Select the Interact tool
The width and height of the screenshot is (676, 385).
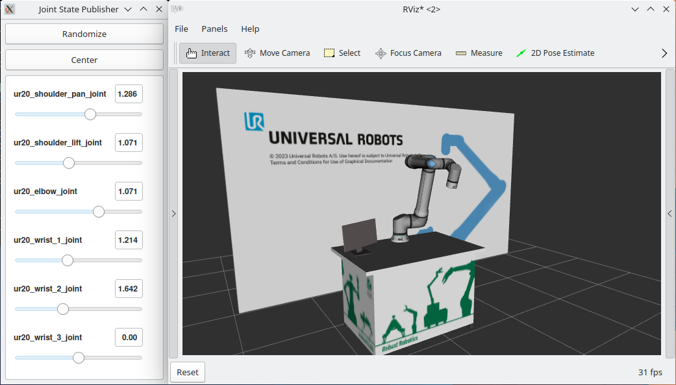click(208, 53)
